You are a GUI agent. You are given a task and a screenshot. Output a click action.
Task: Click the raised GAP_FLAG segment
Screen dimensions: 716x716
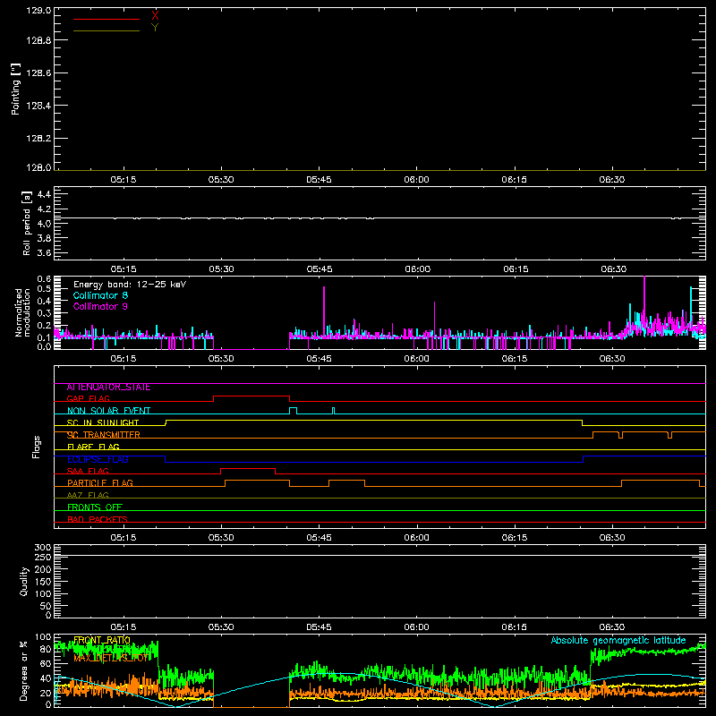click(251, 396)
